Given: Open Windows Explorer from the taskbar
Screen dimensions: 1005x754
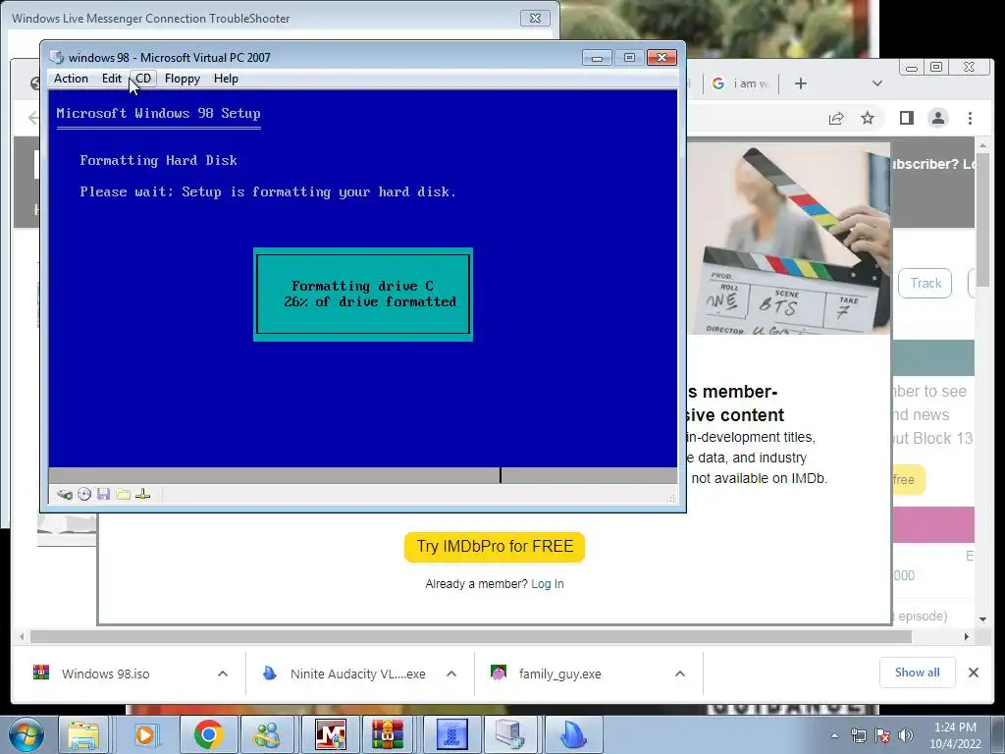Looking at the screenshot, I should point(84,734).
